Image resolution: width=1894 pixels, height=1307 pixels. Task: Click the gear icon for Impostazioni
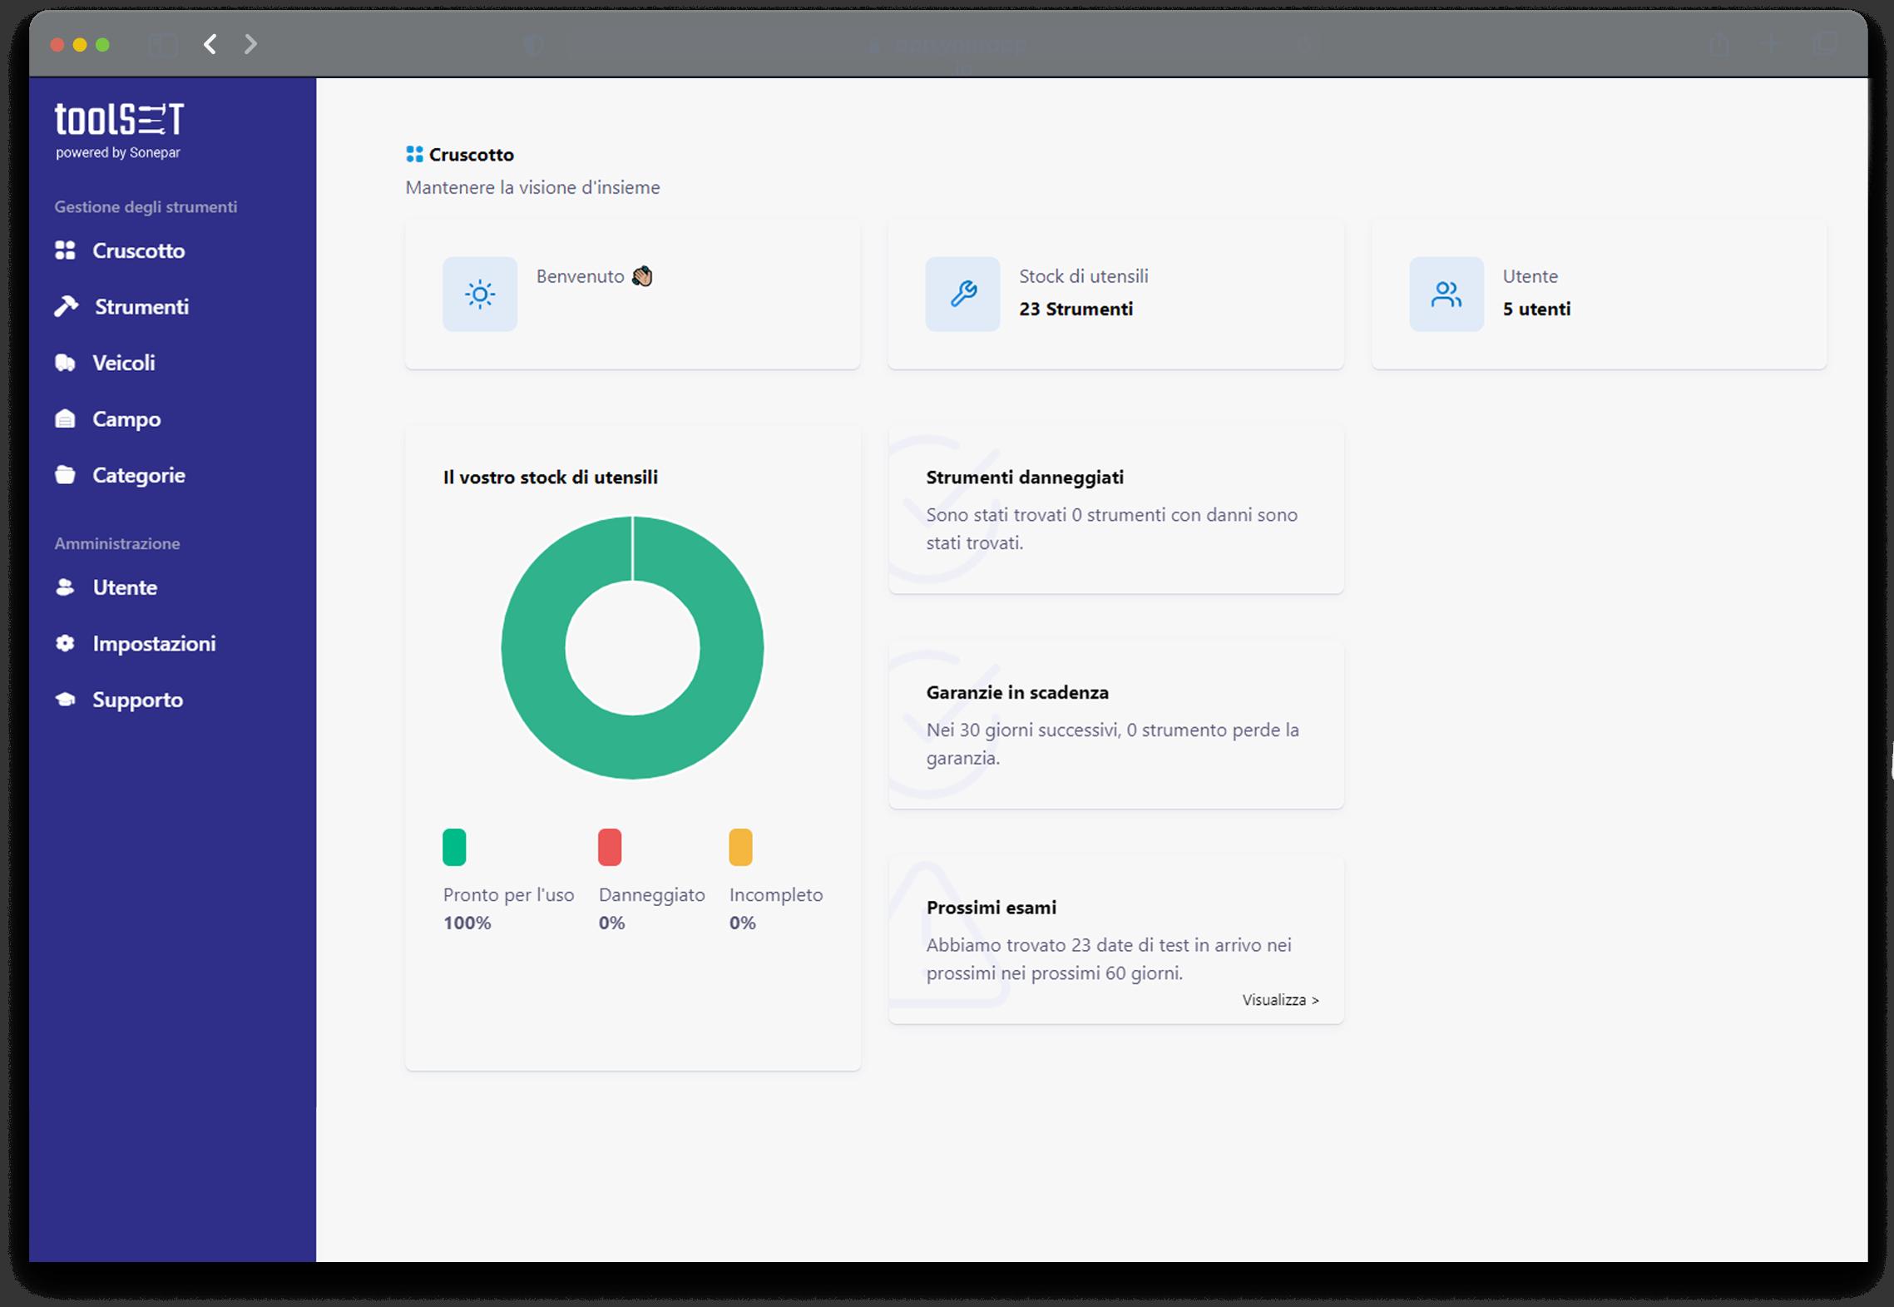(65, 643)
